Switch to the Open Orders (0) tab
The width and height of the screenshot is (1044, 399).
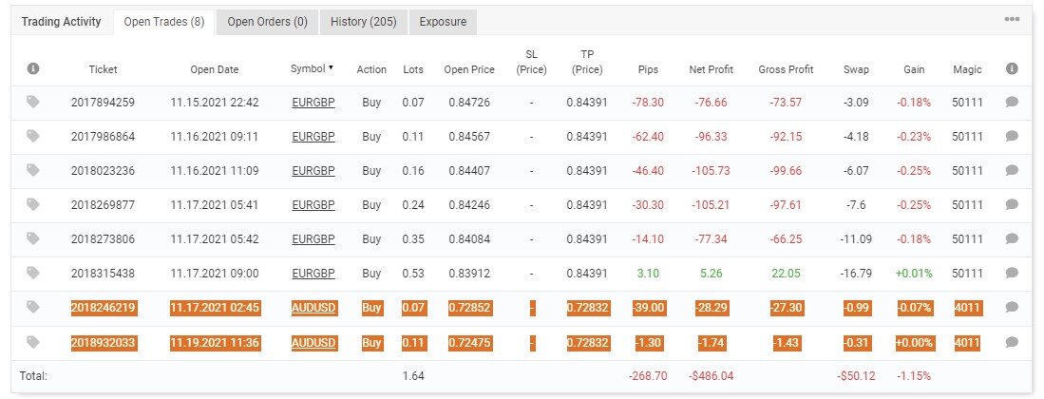point(268,22)
